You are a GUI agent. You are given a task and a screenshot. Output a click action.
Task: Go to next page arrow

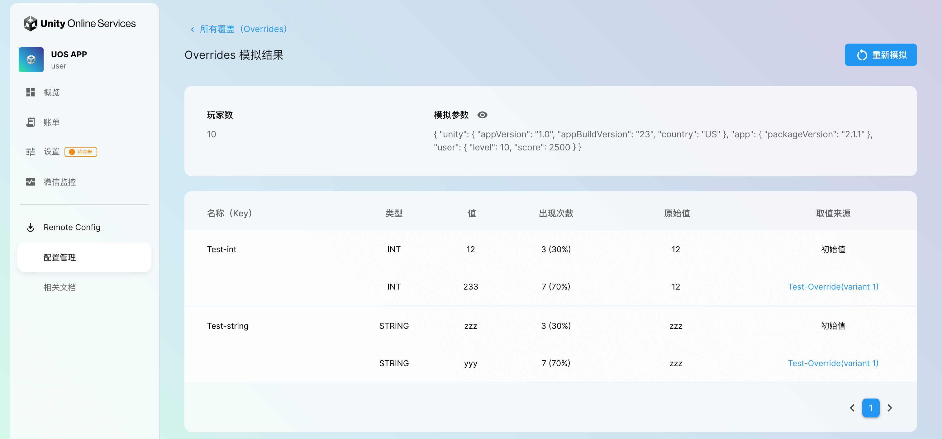[x=890, y=408]
